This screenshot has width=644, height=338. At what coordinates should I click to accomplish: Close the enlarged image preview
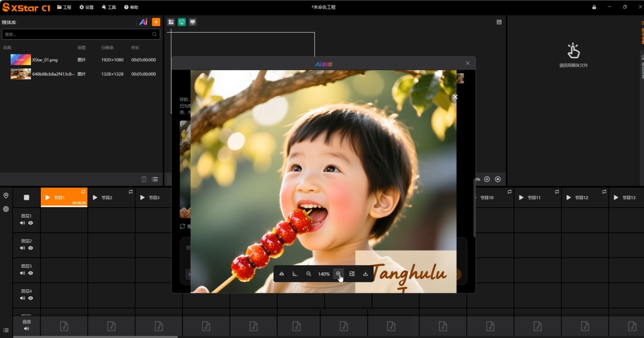tap(455, 97)
